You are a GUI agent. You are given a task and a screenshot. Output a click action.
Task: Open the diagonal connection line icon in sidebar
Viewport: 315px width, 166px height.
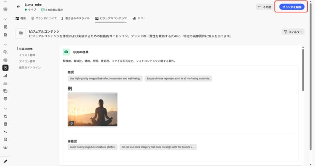point(5,132)
